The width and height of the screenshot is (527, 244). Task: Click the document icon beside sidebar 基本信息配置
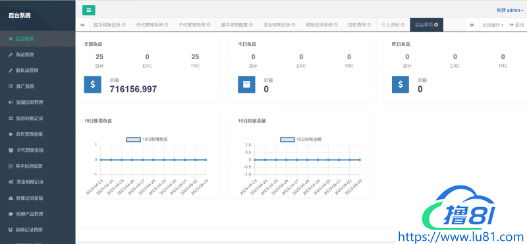point(11,166)
